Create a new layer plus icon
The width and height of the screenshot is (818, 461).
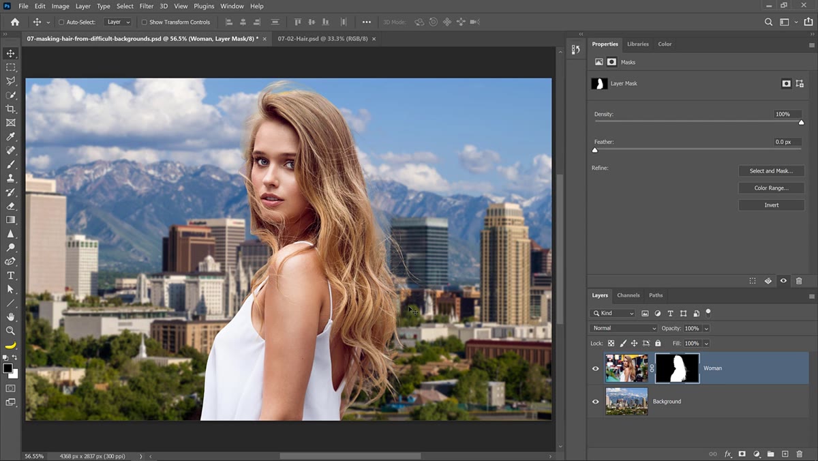[x=785, y=454]
